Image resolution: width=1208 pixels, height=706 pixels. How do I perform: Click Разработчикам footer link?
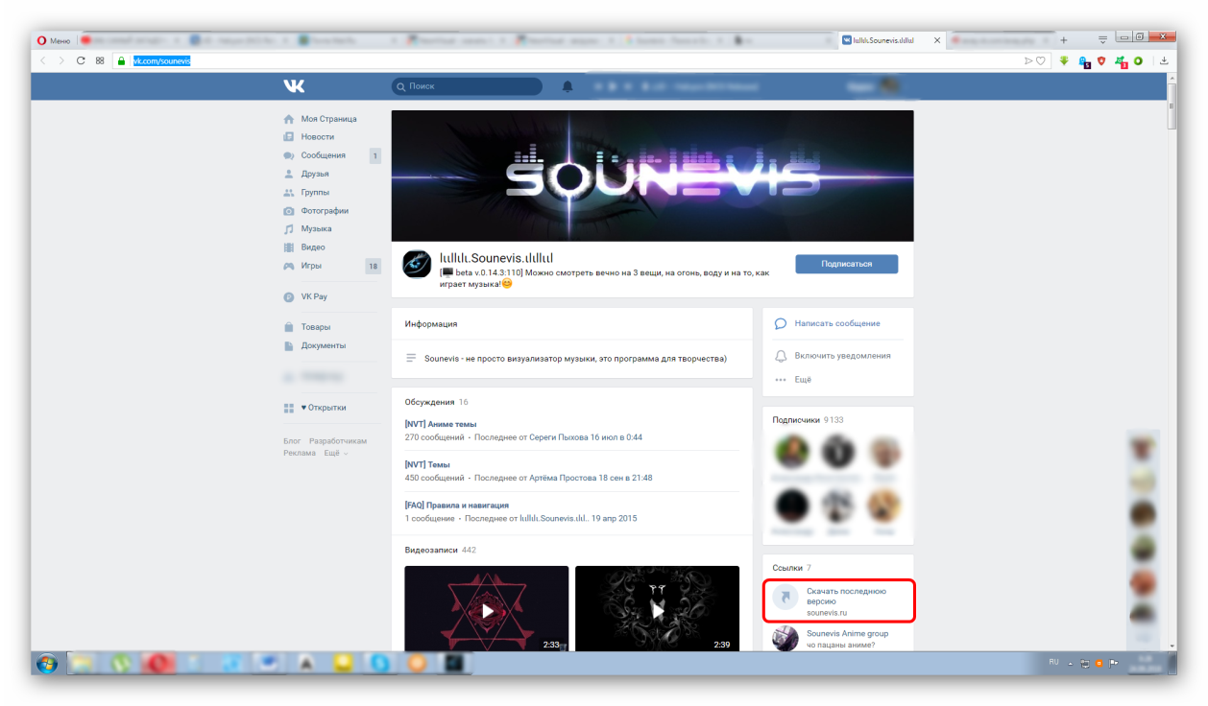pos(338,440)
